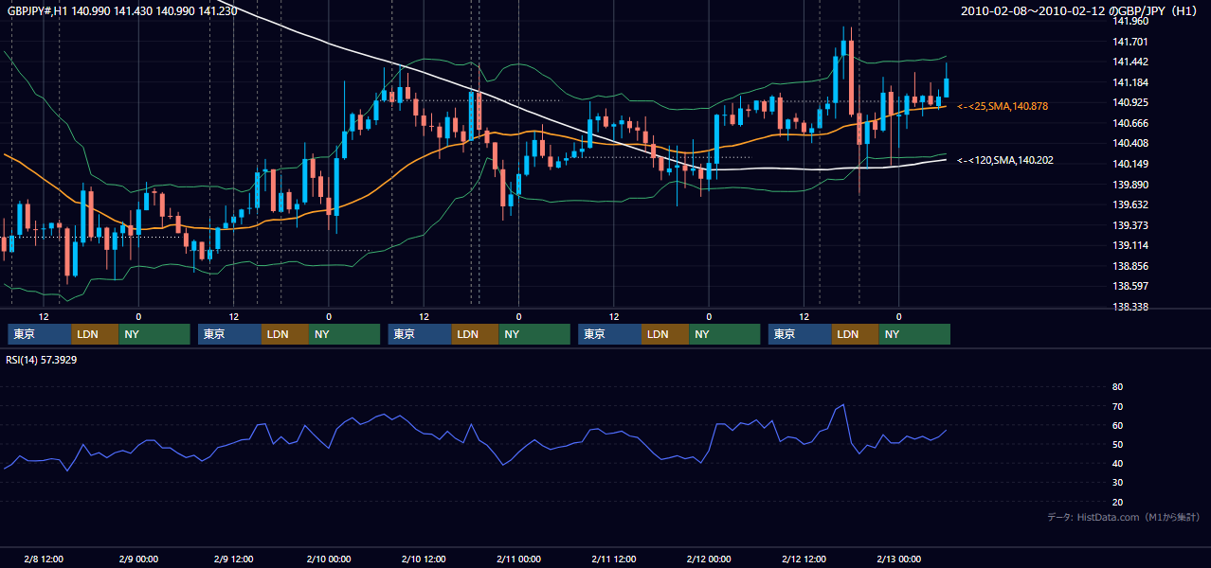
Task: Click price axis label 139.373
Action: coord(1131,225)
